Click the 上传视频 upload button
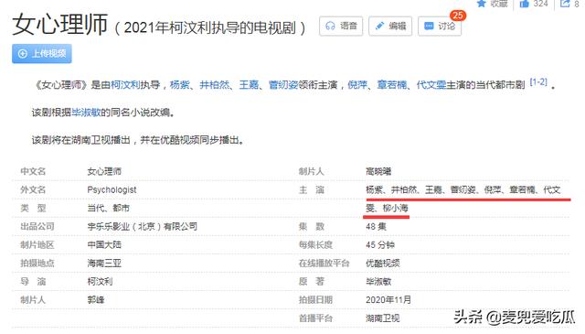This screenshot has width=585, height=334. click(42, 53)
